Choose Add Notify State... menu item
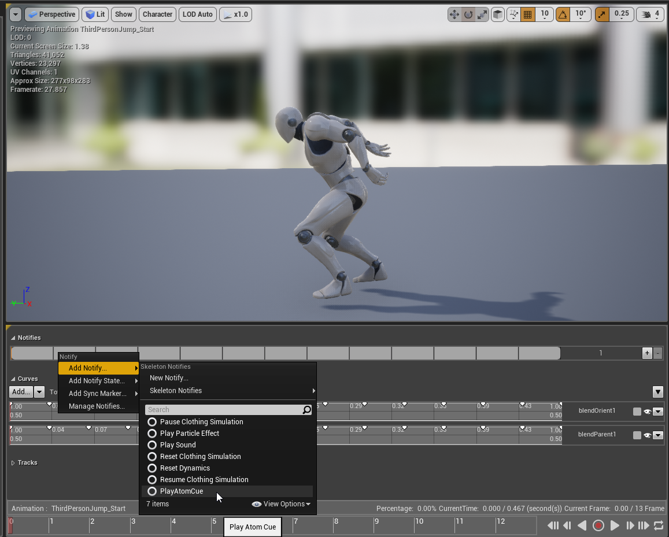The height and width of the screenshot is (537, 669). click(x=98, y=381)
